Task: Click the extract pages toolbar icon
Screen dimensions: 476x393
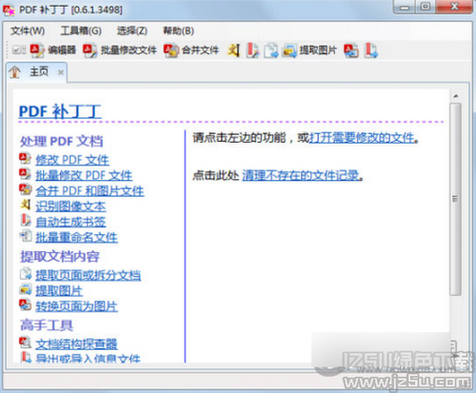Action: [x=271, y=50]
